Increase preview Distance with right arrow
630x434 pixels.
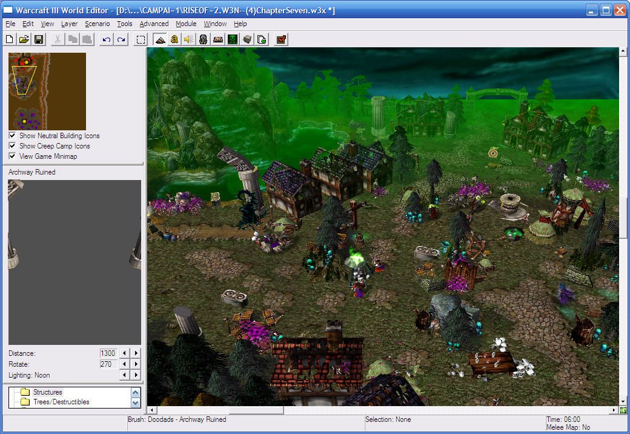pos(136,353)
